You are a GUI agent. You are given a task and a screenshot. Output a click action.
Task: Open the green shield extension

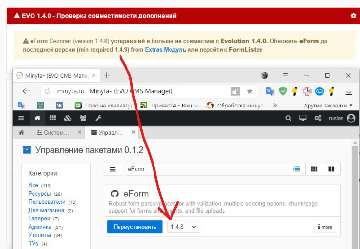tap(283, 91)
